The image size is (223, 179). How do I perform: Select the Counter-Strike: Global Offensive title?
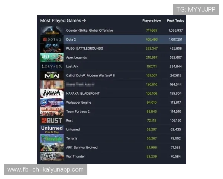(90, 31)
